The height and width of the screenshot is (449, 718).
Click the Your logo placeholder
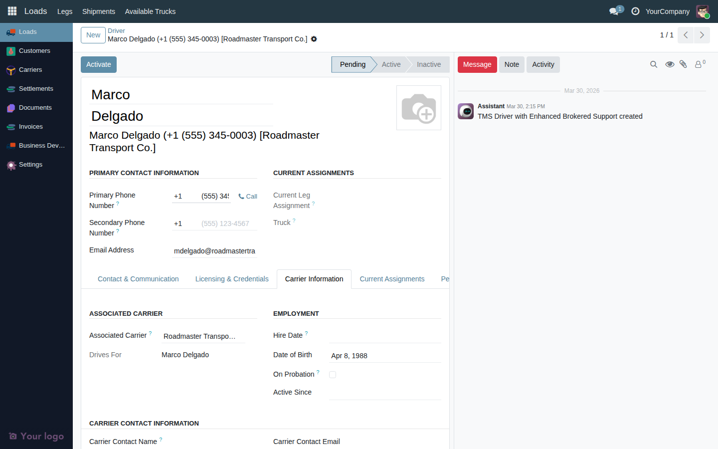[x=36, y=436]
